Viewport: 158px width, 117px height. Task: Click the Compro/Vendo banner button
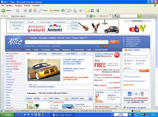coord(16,22)
